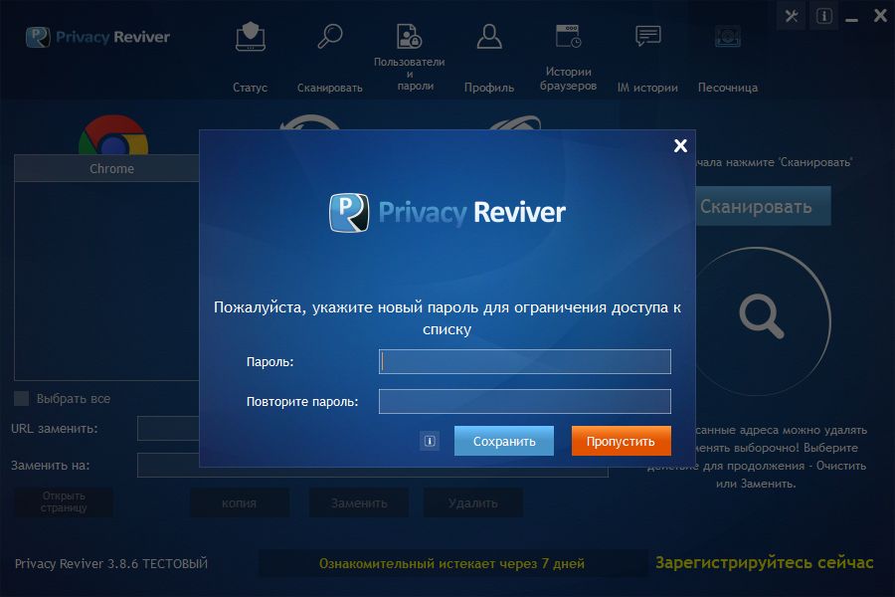Switch to Статус tab label
The width and height of the screenshot is (895, 597).
250,88
